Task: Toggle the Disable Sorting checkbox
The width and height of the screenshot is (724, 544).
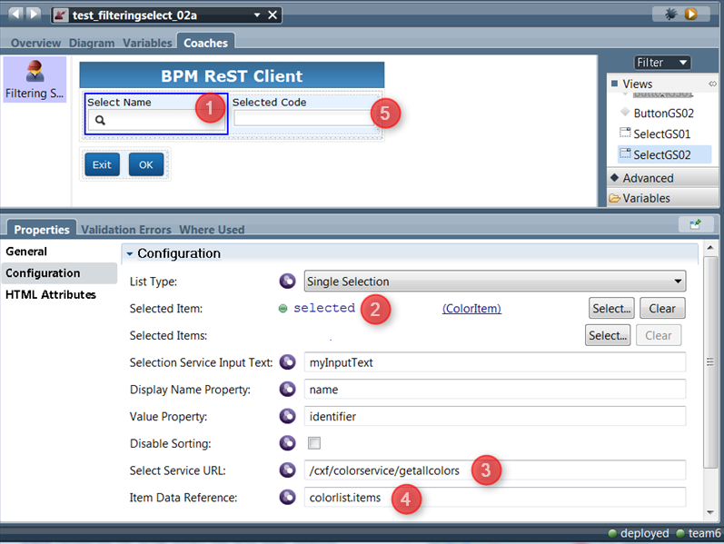Action: click(x=314, y=443)
